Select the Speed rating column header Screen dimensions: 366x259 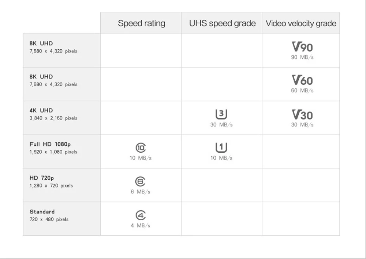point(141,23)
